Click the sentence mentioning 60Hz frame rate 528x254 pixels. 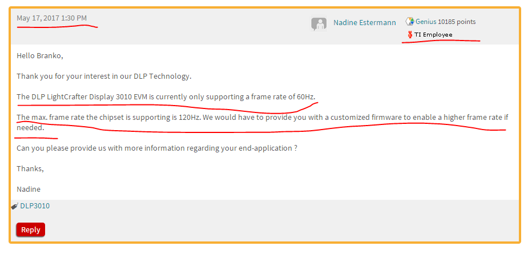pos(166,96)
